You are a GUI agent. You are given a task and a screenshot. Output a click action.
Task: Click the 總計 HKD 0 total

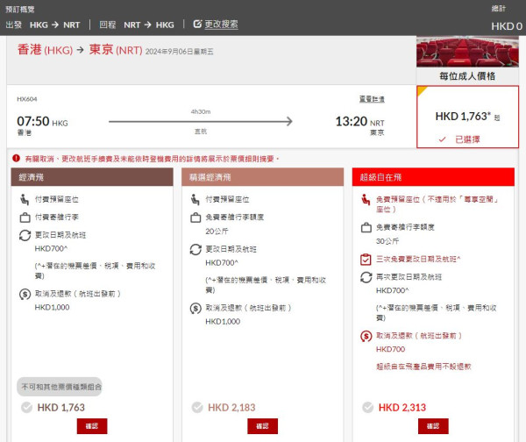[506, 18]
